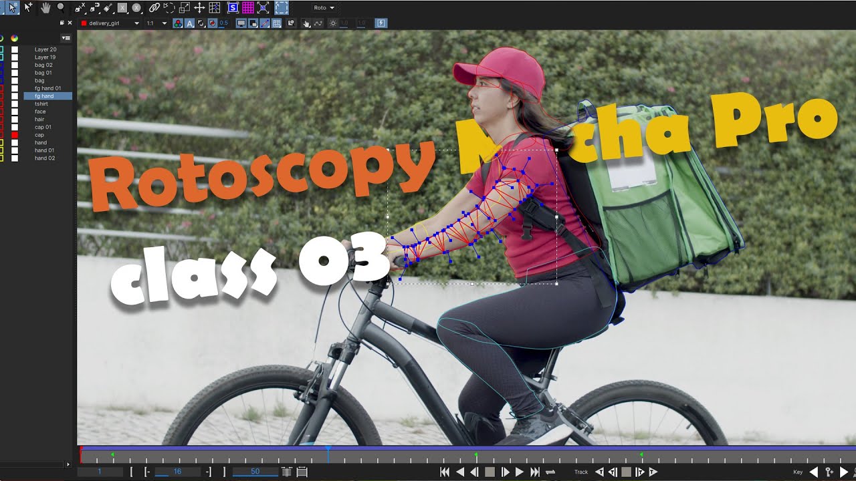This screenshot has width=856, height=481.
Task: Select the face layer
Action: click(x=40, y=112)
